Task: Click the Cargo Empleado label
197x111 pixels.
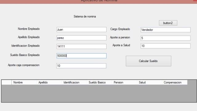Action: click(120, 29)
